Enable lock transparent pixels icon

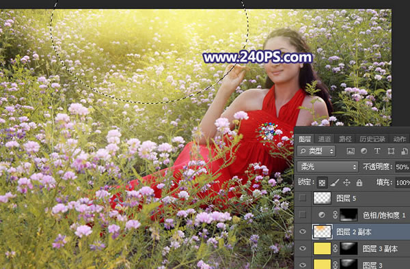(x=322, y=182)
